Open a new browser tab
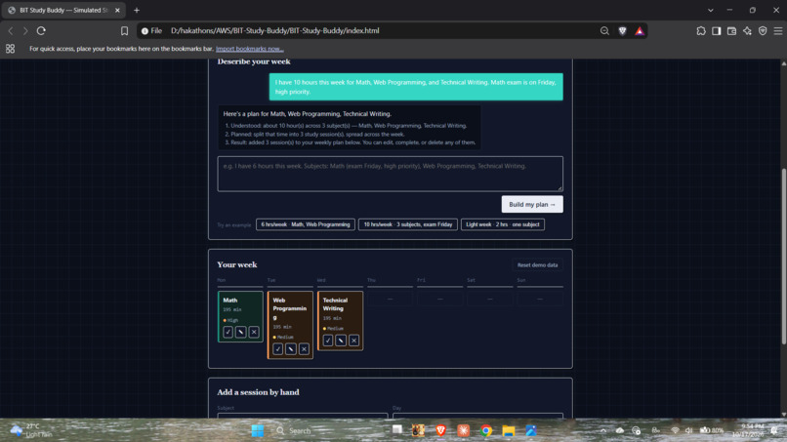 pos(137,10)
